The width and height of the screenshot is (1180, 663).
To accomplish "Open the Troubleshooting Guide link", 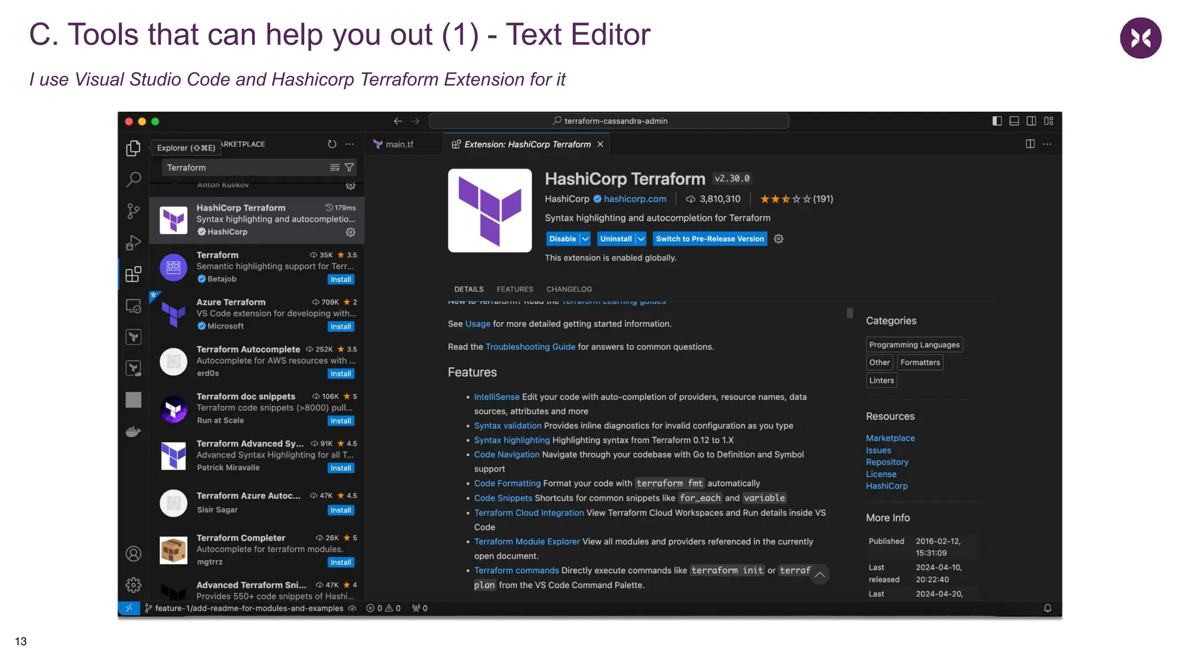I will pyautogui.click(x=531, y=347).
